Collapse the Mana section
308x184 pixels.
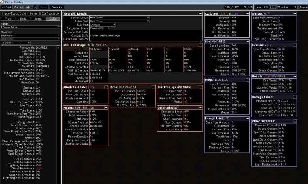click(248, 80)
